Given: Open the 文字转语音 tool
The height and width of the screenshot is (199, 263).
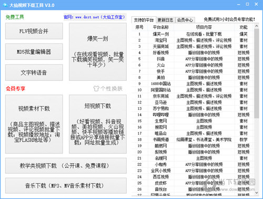Looking at the screenshot, I should [34, 72].
